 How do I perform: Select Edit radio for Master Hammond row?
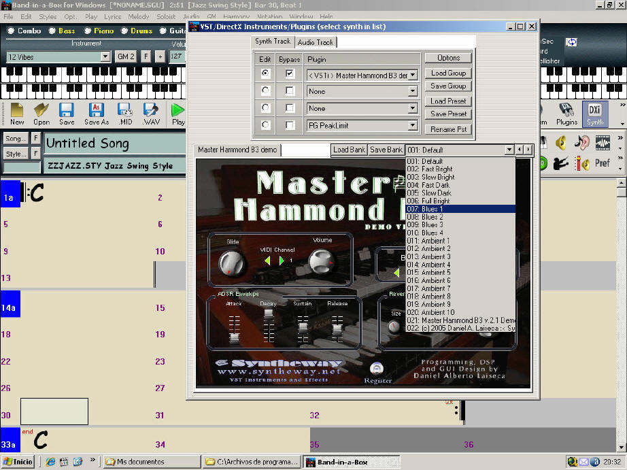click(265, 73)
